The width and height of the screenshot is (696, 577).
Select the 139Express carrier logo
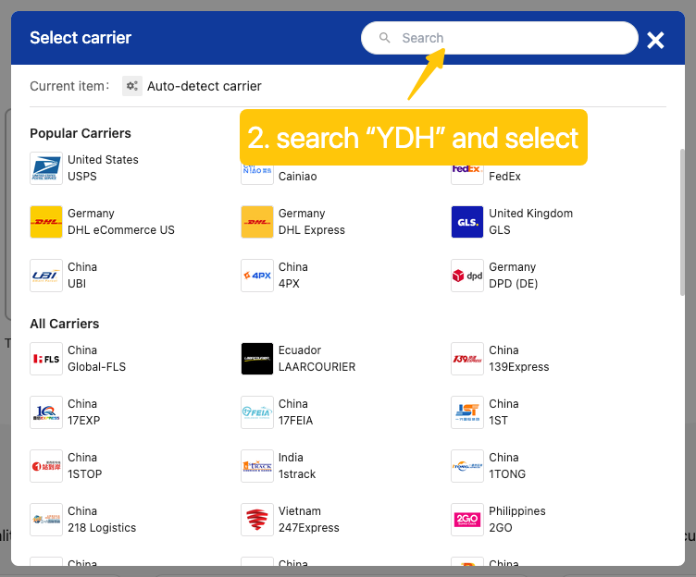point(467,359)
